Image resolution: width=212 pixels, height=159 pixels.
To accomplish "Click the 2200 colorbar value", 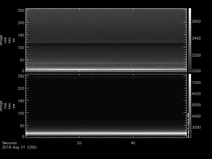I will click(196, 55).
